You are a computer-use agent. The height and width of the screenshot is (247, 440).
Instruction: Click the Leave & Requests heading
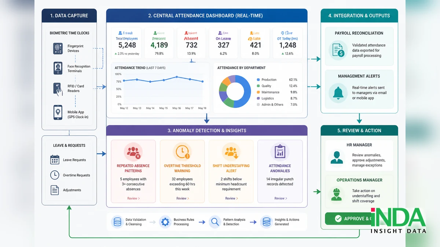point(69,145)
